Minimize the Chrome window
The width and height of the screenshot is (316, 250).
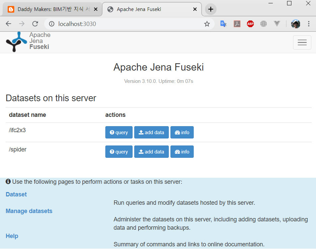coord(271,3)
